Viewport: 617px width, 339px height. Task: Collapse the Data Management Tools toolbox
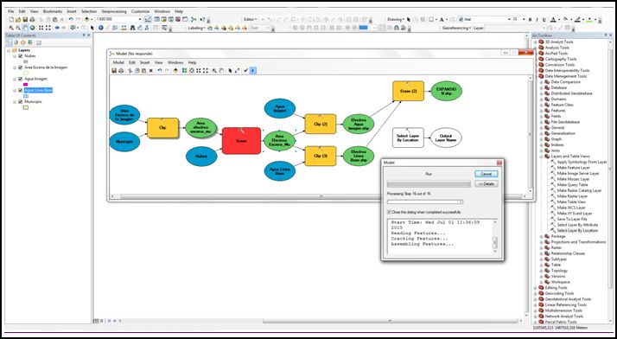535,76
